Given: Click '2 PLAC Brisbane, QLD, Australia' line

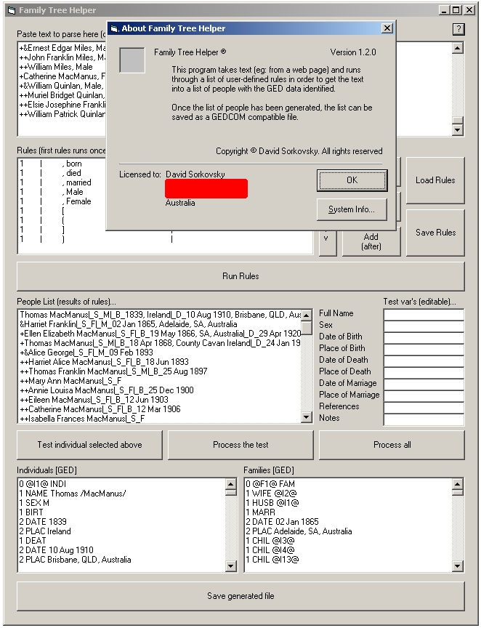Looking at the screenshot, I should click(76, 560).
